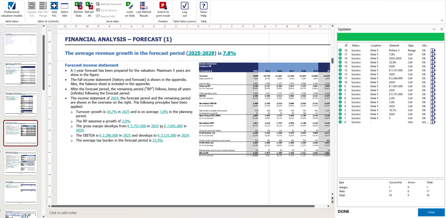The width and height of the screenshot is (446, 218).
Task: Click the info icon for update ID 3
Action: 433,110
